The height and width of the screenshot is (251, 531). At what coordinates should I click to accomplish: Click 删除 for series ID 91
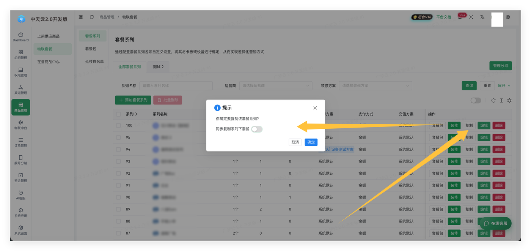499,185
